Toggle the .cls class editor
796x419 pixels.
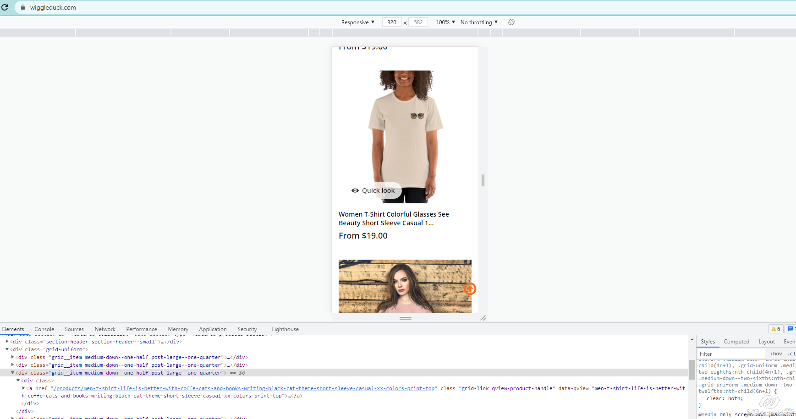click(x=791, y=354)
